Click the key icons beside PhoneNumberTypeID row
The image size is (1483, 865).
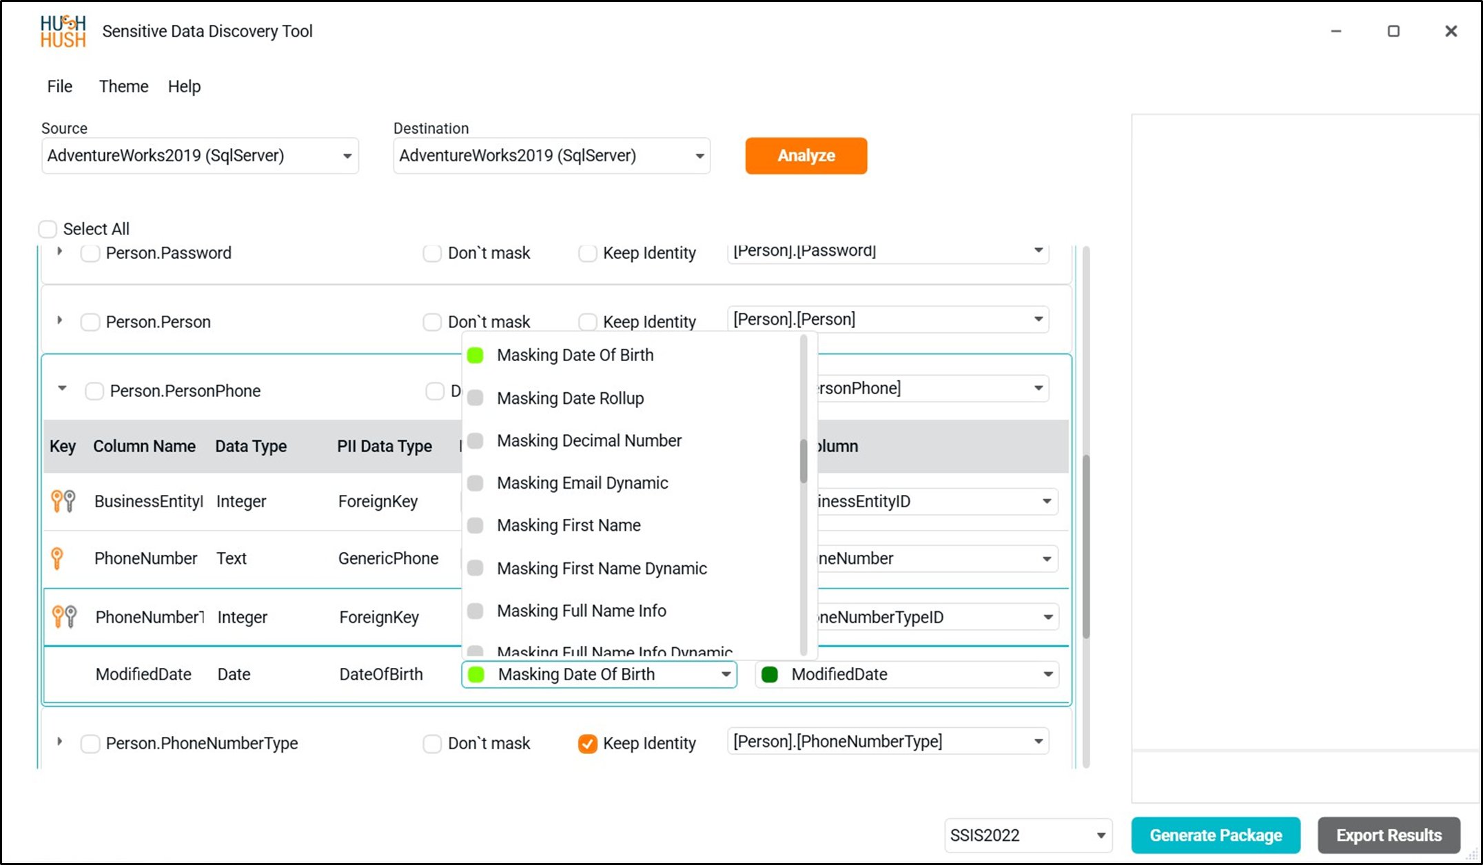click(64, 616)
